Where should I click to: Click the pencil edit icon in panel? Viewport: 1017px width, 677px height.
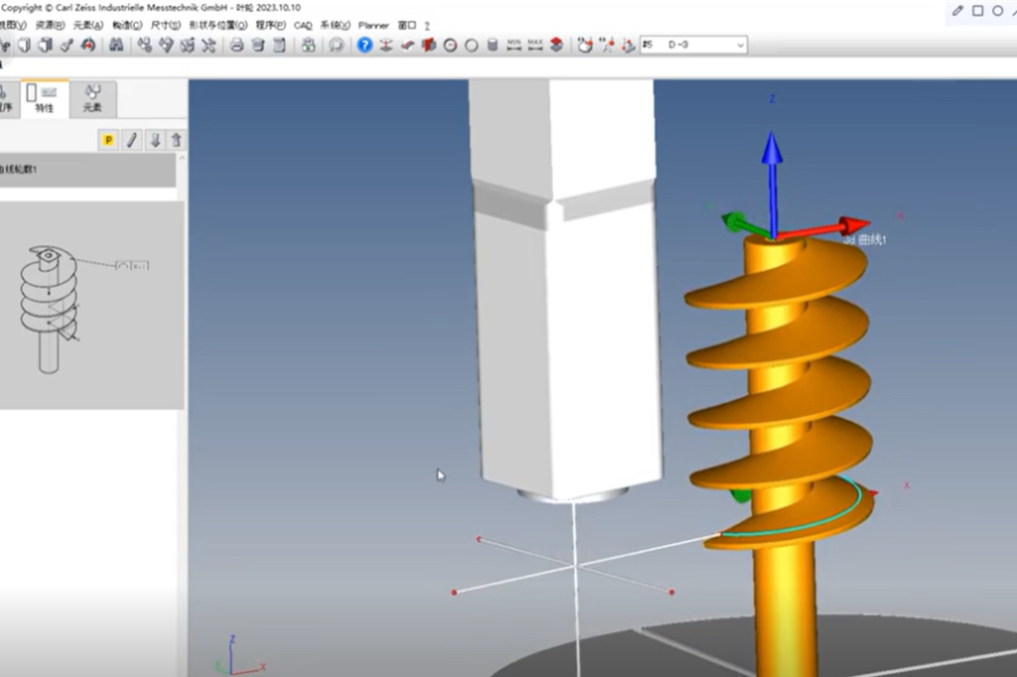click(132, 140)
